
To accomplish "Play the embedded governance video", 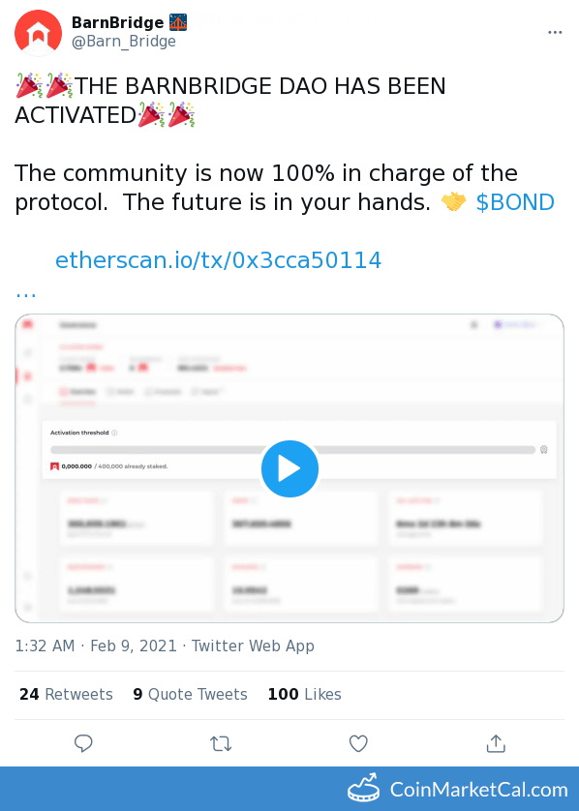I will click(289, 468).
